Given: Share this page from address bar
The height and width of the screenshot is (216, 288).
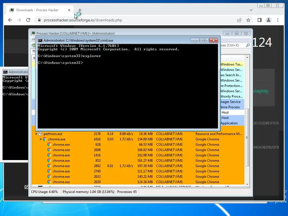Looking at the screenshot, I should pyautogui.click(x=239, y=20).
